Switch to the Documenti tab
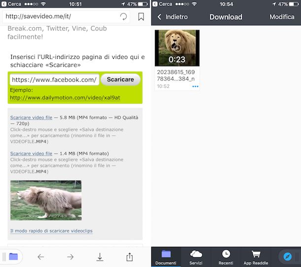 coord(166,257)
